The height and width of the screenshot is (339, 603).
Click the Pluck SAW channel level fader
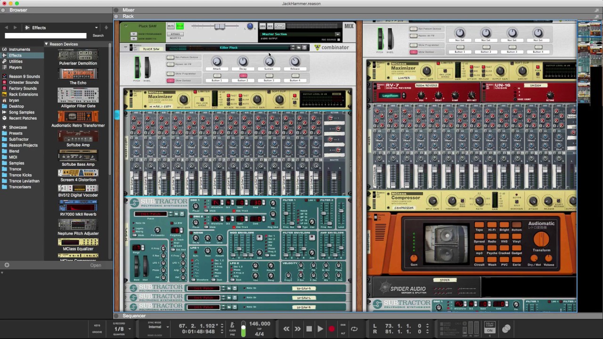[219, 26]
